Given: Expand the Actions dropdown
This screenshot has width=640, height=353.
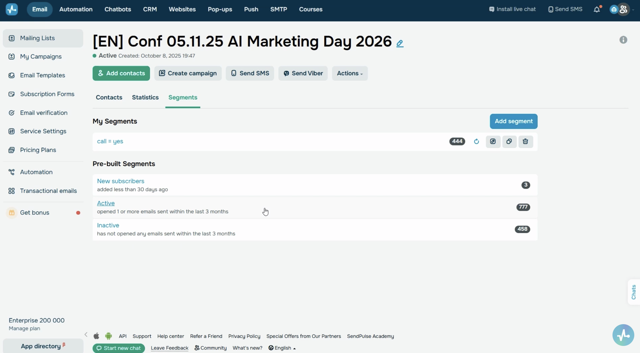Looking at the screenshot, I should (x=350, y=73).
